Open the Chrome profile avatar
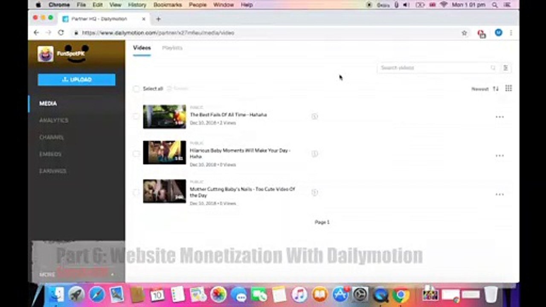 [x=498, y=33]
